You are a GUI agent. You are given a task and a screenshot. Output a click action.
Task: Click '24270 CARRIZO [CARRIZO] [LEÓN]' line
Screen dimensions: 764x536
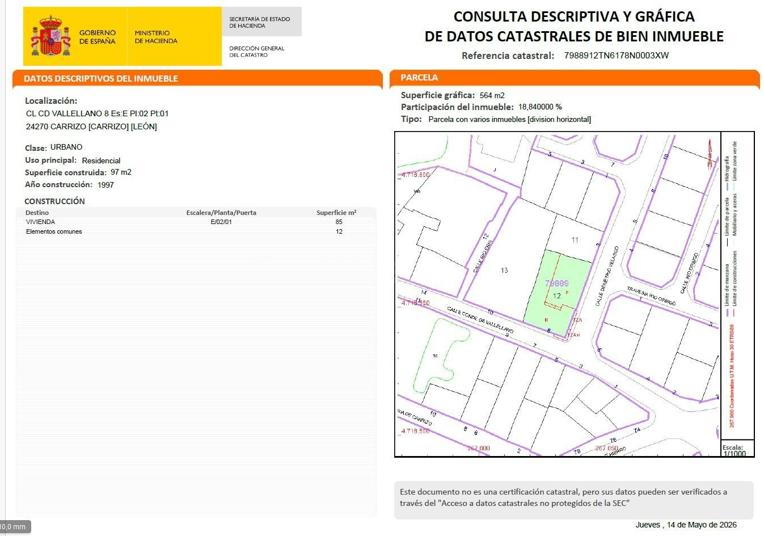pyautogui.click(x=91, y=126)
